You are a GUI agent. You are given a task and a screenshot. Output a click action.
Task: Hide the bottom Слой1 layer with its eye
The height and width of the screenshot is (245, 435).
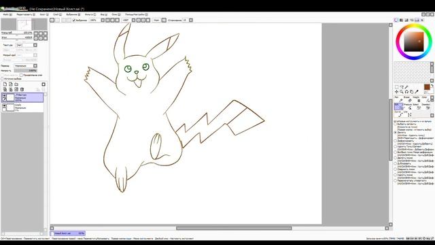4,106
